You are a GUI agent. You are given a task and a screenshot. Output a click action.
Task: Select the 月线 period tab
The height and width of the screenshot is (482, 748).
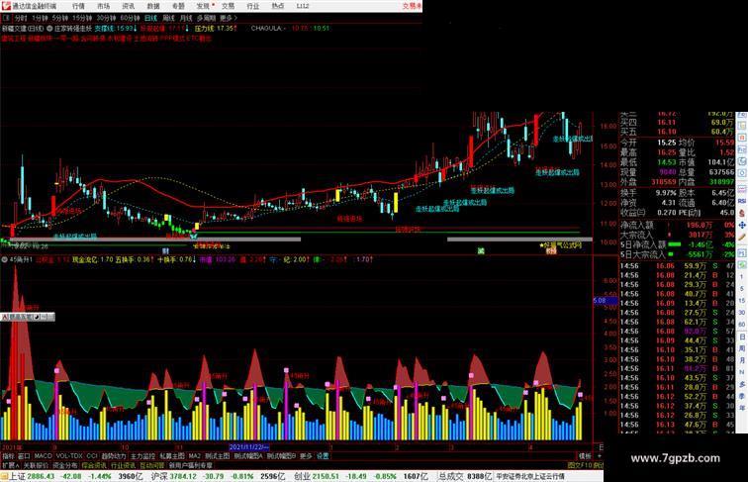[186, 18]
